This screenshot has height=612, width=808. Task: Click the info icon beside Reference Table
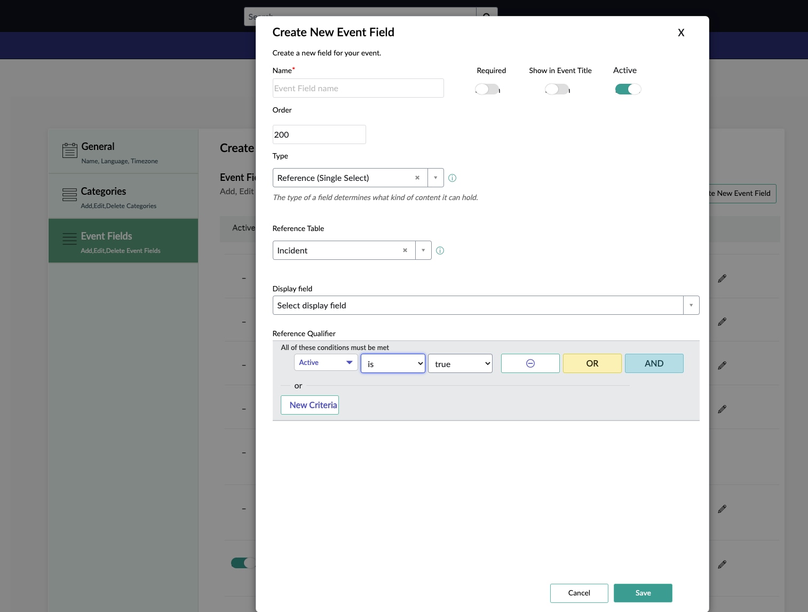(440, 250)
